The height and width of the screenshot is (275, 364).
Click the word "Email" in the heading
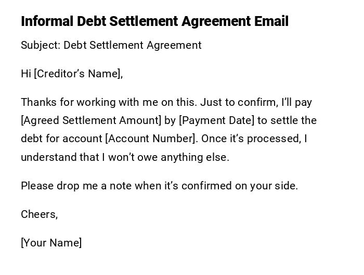click(271, 21)
